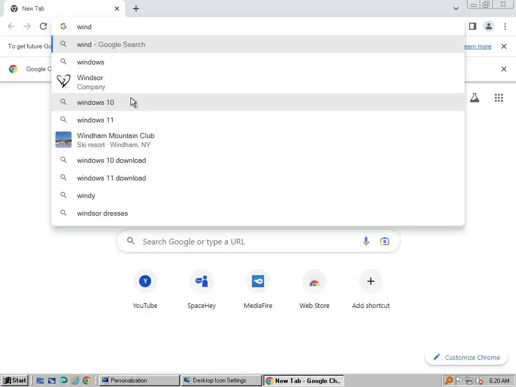This screenshot has width=516, height=387.
Task: Open the YouTube shortcut
Action: point(145,290)
